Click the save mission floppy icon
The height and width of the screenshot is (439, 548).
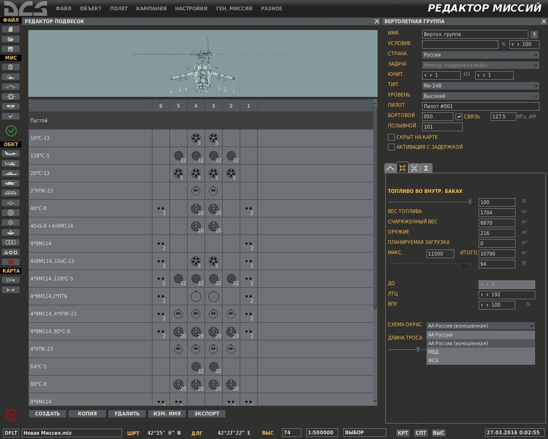click(11, 48)
